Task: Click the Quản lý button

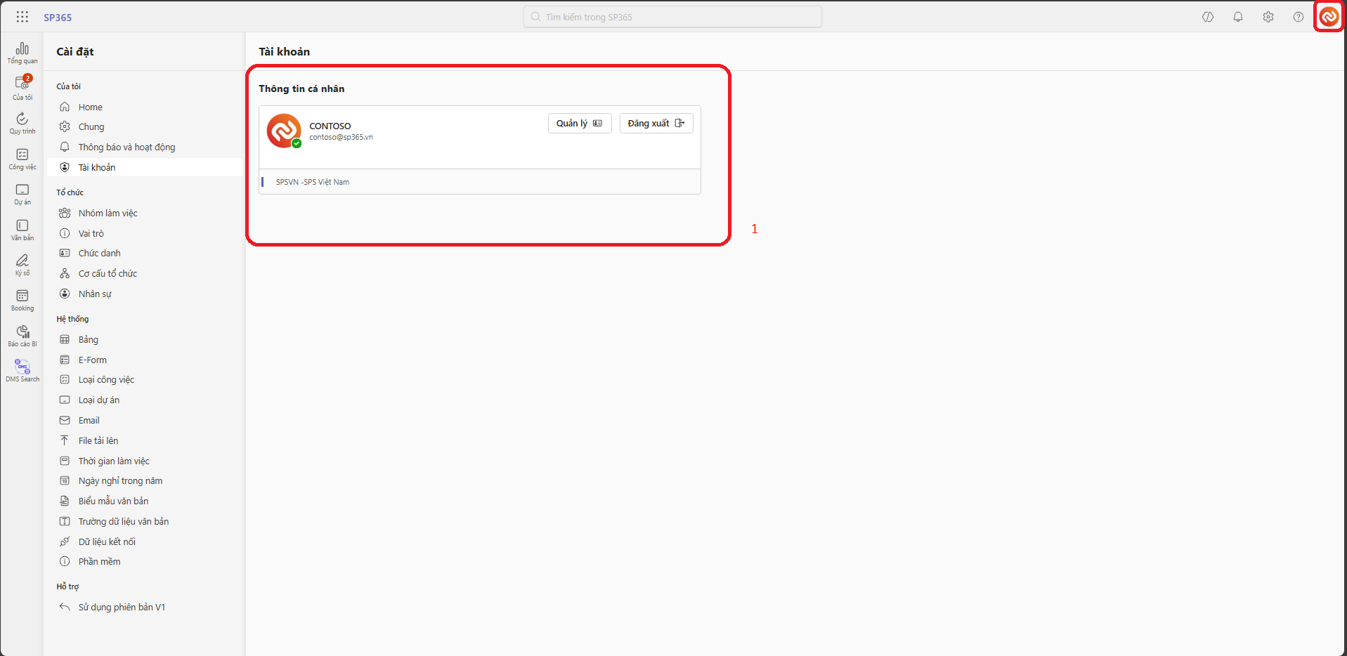Action: pos(579,124)
